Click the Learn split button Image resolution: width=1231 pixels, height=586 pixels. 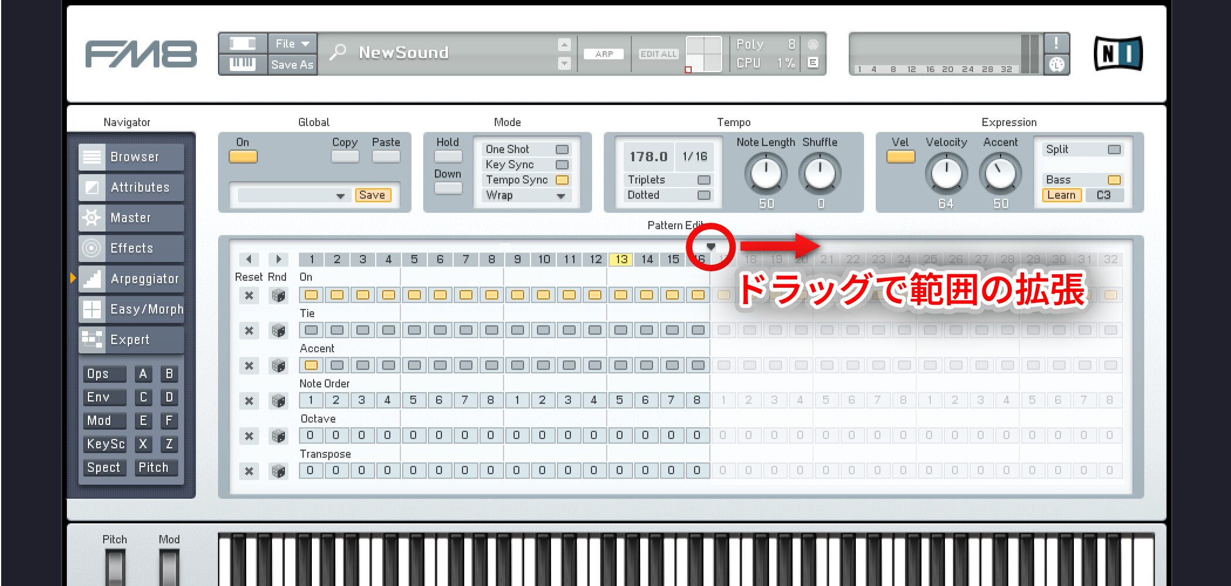[1062, 195]
